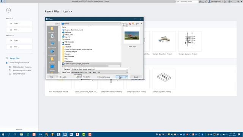Click the Help question mark in Open dialog
Image resolution: width=243 pixels, height=137 pixels.
pos(135,19)
